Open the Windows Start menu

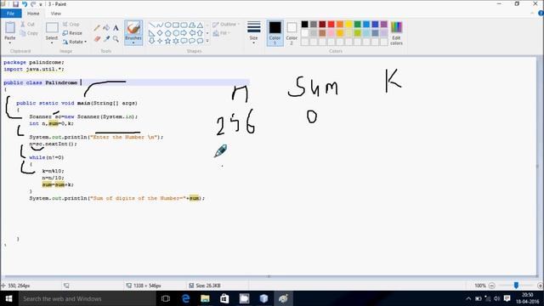(x=9, y=298)
